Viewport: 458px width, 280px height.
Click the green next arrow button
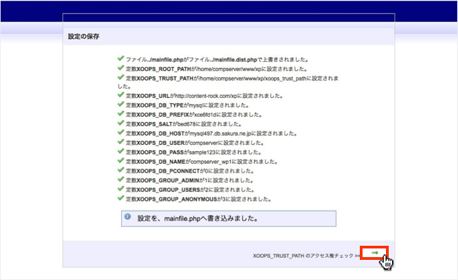coord(375,252)
